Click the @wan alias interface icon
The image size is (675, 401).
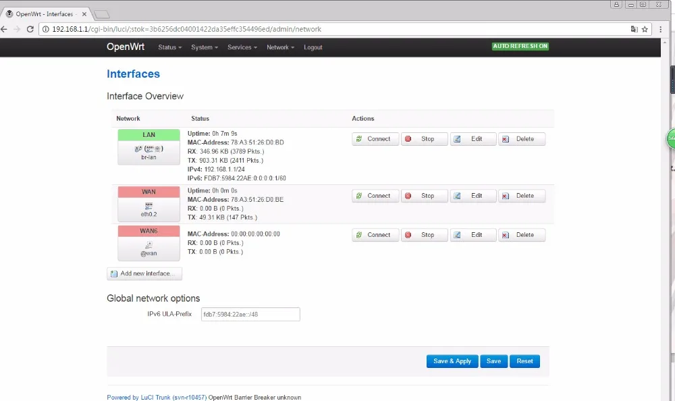click(x=149, y=245)
